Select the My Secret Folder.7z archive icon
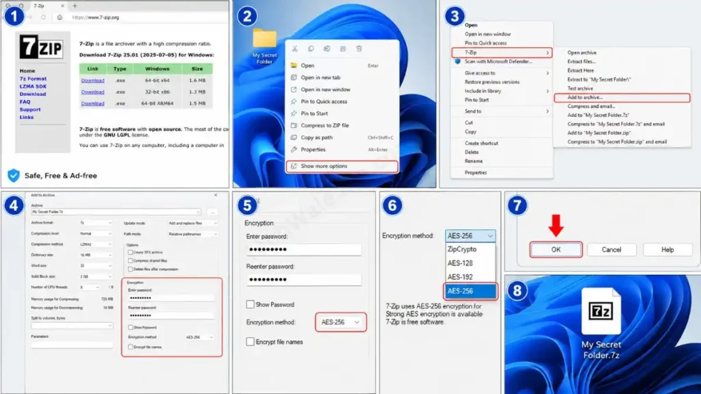The height and width of the screenshot is (394, 701). [601, 324]
